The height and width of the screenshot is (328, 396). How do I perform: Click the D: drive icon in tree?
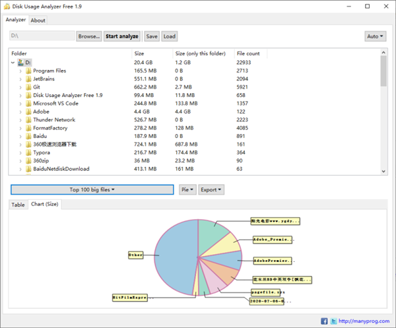pos(20,62)
